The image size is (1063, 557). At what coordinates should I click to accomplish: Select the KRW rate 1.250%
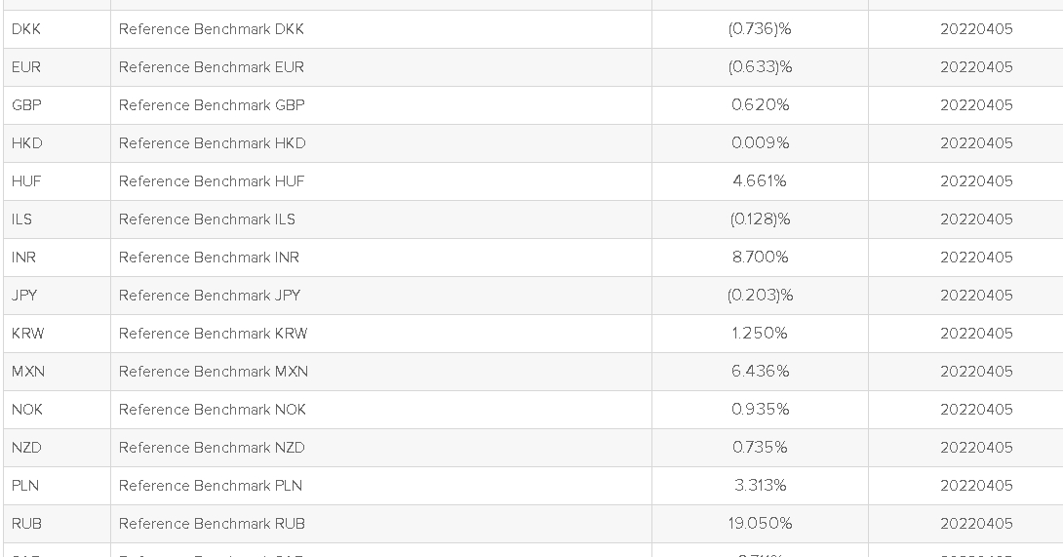(760, 333)
